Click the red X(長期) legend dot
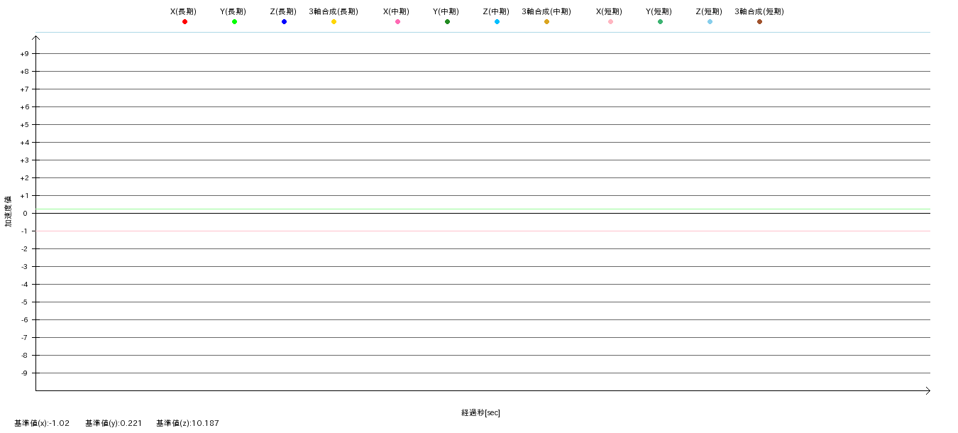958x433 pixels. pyautogui.click(x=185, y=22)
